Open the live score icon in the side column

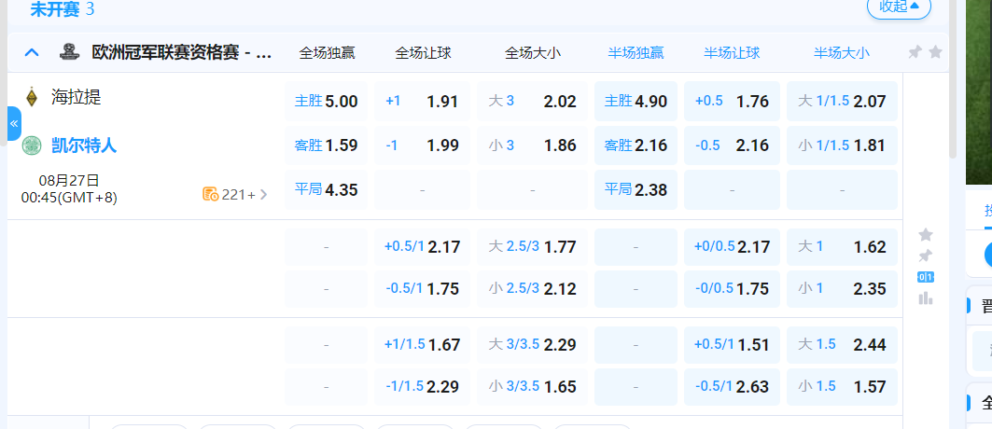(x=926, y=277)
